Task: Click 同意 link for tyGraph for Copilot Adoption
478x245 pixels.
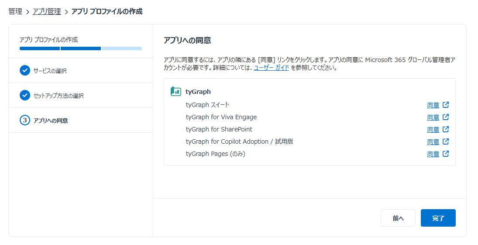Action: (x=433, y=142)
